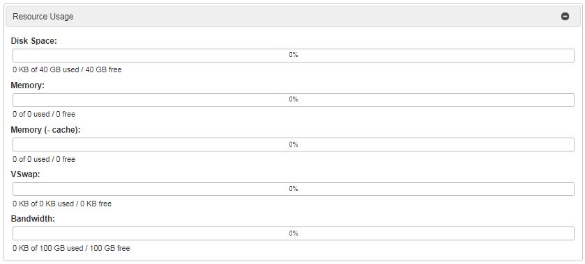Screen dimensions: 585x264
Task: Click the Disk Space progress bar
Action: [294, 56]
